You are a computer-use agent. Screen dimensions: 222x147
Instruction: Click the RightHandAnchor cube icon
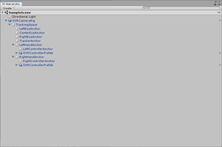[x=17, y=57]
